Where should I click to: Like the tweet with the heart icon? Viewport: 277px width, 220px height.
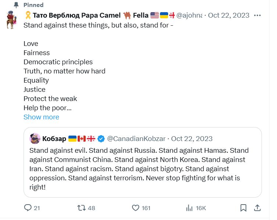tap(136, 208)
